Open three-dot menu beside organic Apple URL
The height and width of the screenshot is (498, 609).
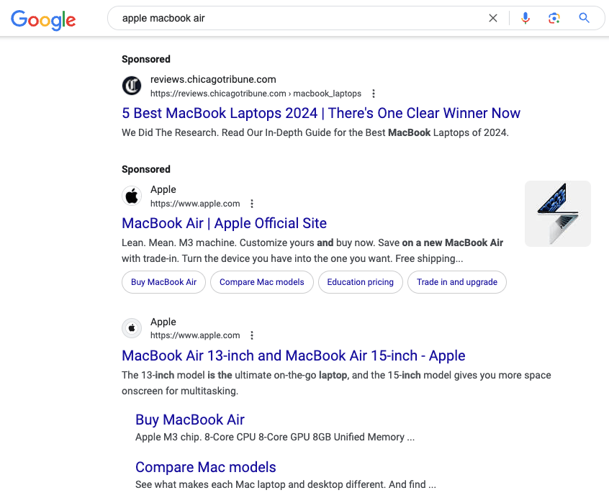pyautogui.click(x=252, y=335)
